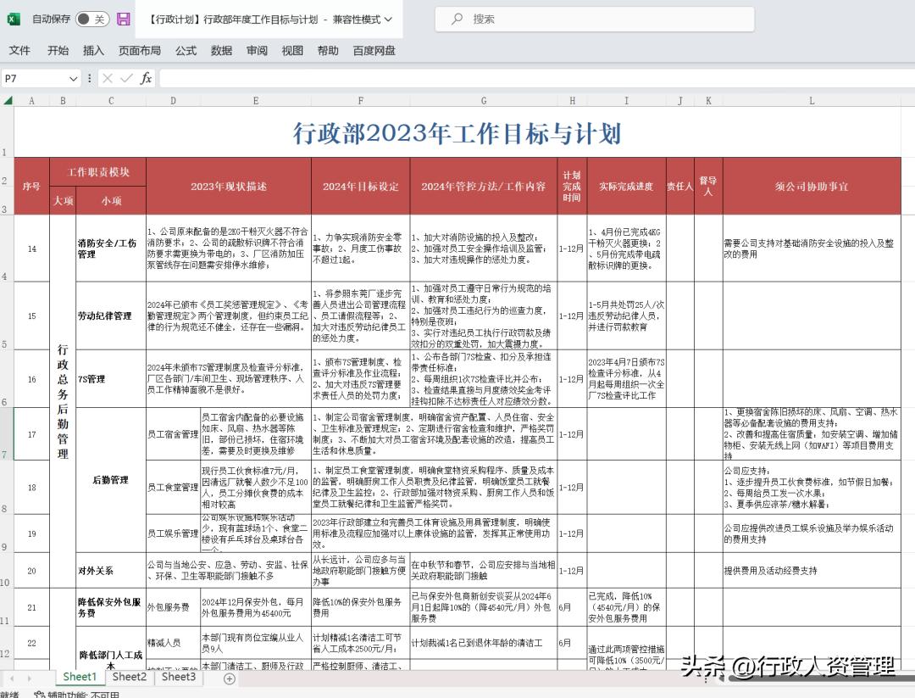Click the cancel cross beside the formula bar
Screen dimensions: 915x698
[x=108, y=77]
